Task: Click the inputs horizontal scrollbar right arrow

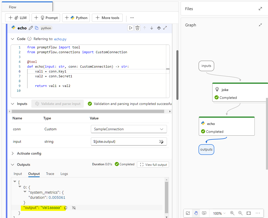Action: pos(170,112)
